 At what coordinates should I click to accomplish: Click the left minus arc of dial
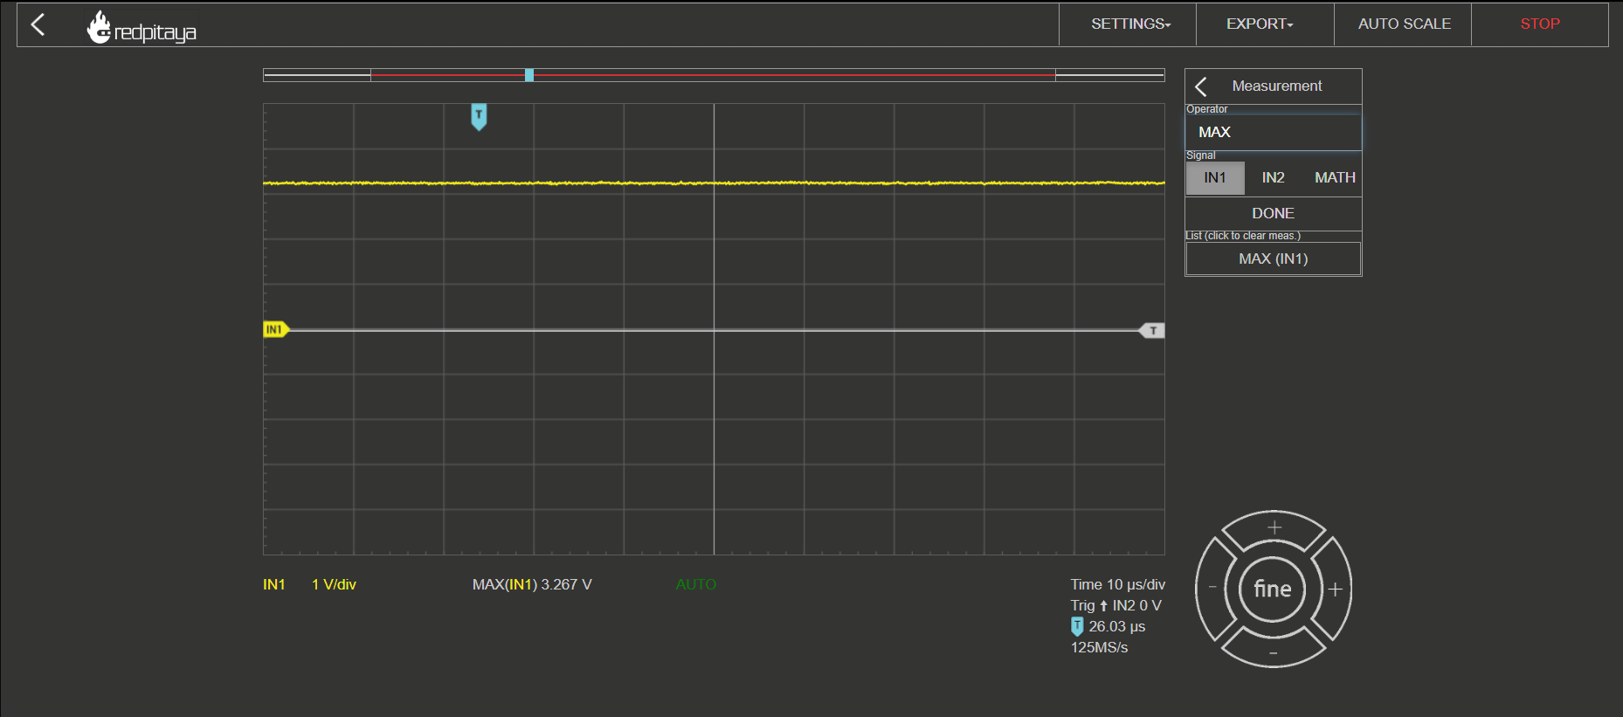(1212, 588)
